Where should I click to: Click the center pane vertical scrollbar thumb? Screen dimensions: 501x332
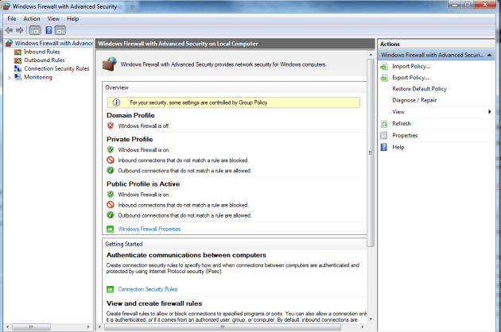tap(371, 152)
